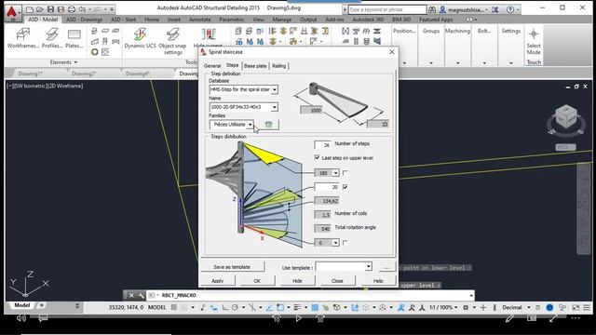The height and width of the screenshot is (335, 596).
Task: Click the Number of steps input field
Action: tap(323, 144)
